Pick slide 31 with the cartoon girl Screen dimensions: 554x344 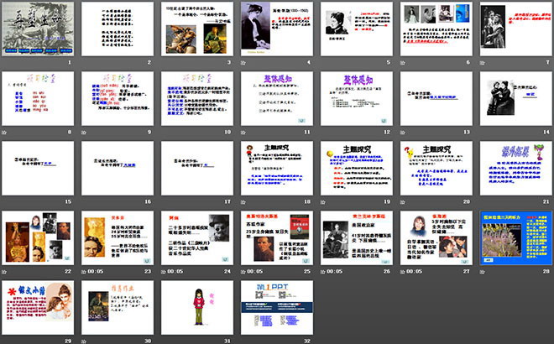click(195, 307)
